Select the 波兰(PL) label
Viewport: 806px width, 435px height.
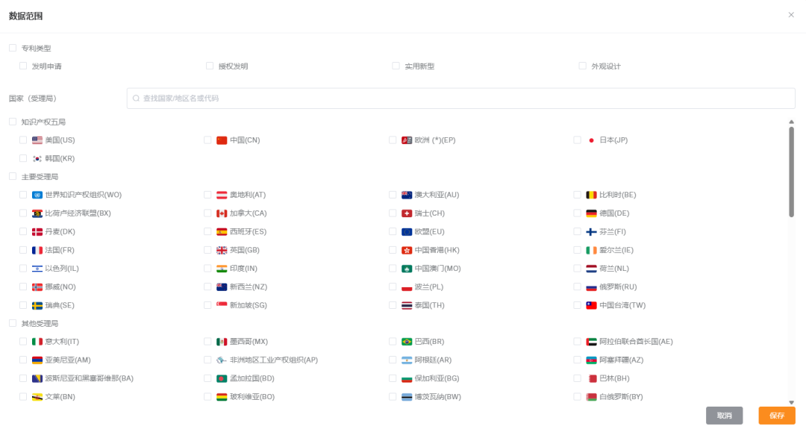(429, 287)
